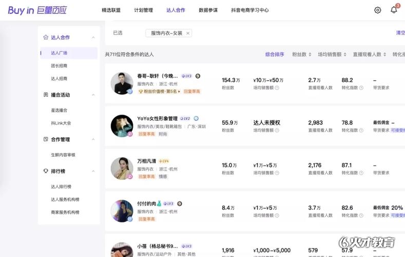This screenshot has width=405, height=257.
Task: Click round blue icon after YoYo LV2 badge
Action: 196,118
